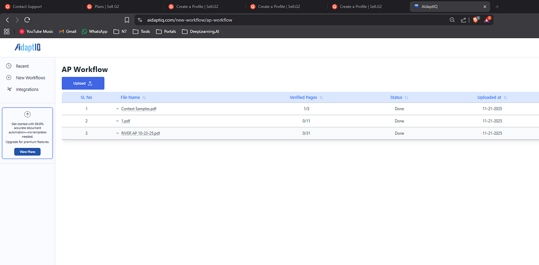The image size is (539, 265).
Task: Sort by File Name using its sort arrows
Action: click(144, 98)
